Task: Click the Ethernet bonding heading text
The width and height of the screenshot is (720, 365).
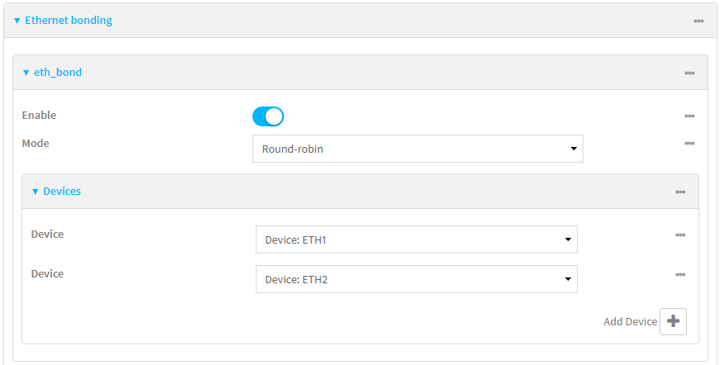Action: 69,21
